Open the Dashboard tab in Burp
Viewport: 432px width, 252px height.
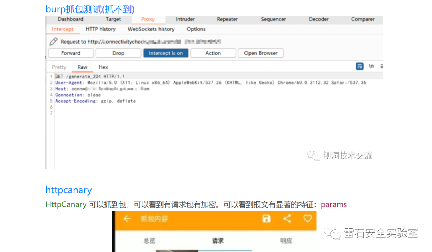(70, 19)
